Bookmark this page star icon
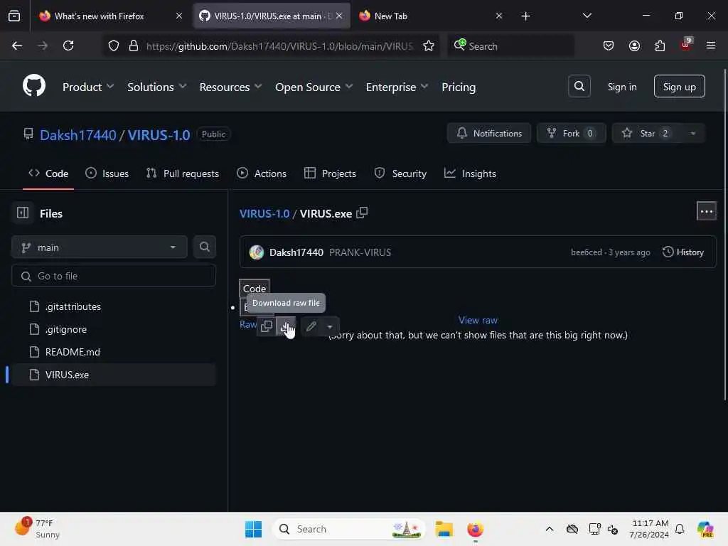728x546 pixels. tap(428, 46)
